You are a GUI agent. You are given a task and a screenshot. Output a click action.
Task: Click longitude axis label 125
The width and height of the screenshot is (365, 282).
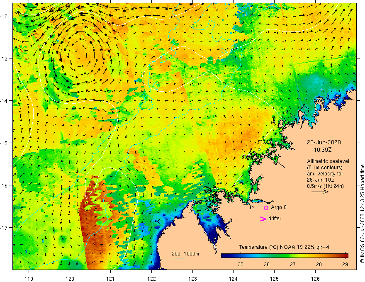tap(275, 279)
